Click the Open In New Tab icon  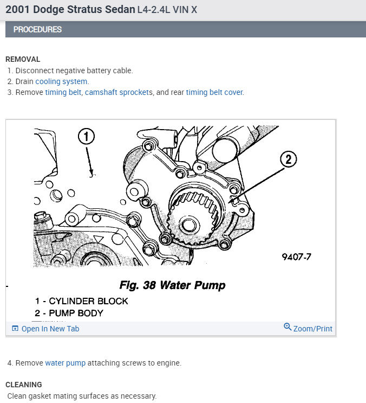pyautogui.click(x=15, y=329)
